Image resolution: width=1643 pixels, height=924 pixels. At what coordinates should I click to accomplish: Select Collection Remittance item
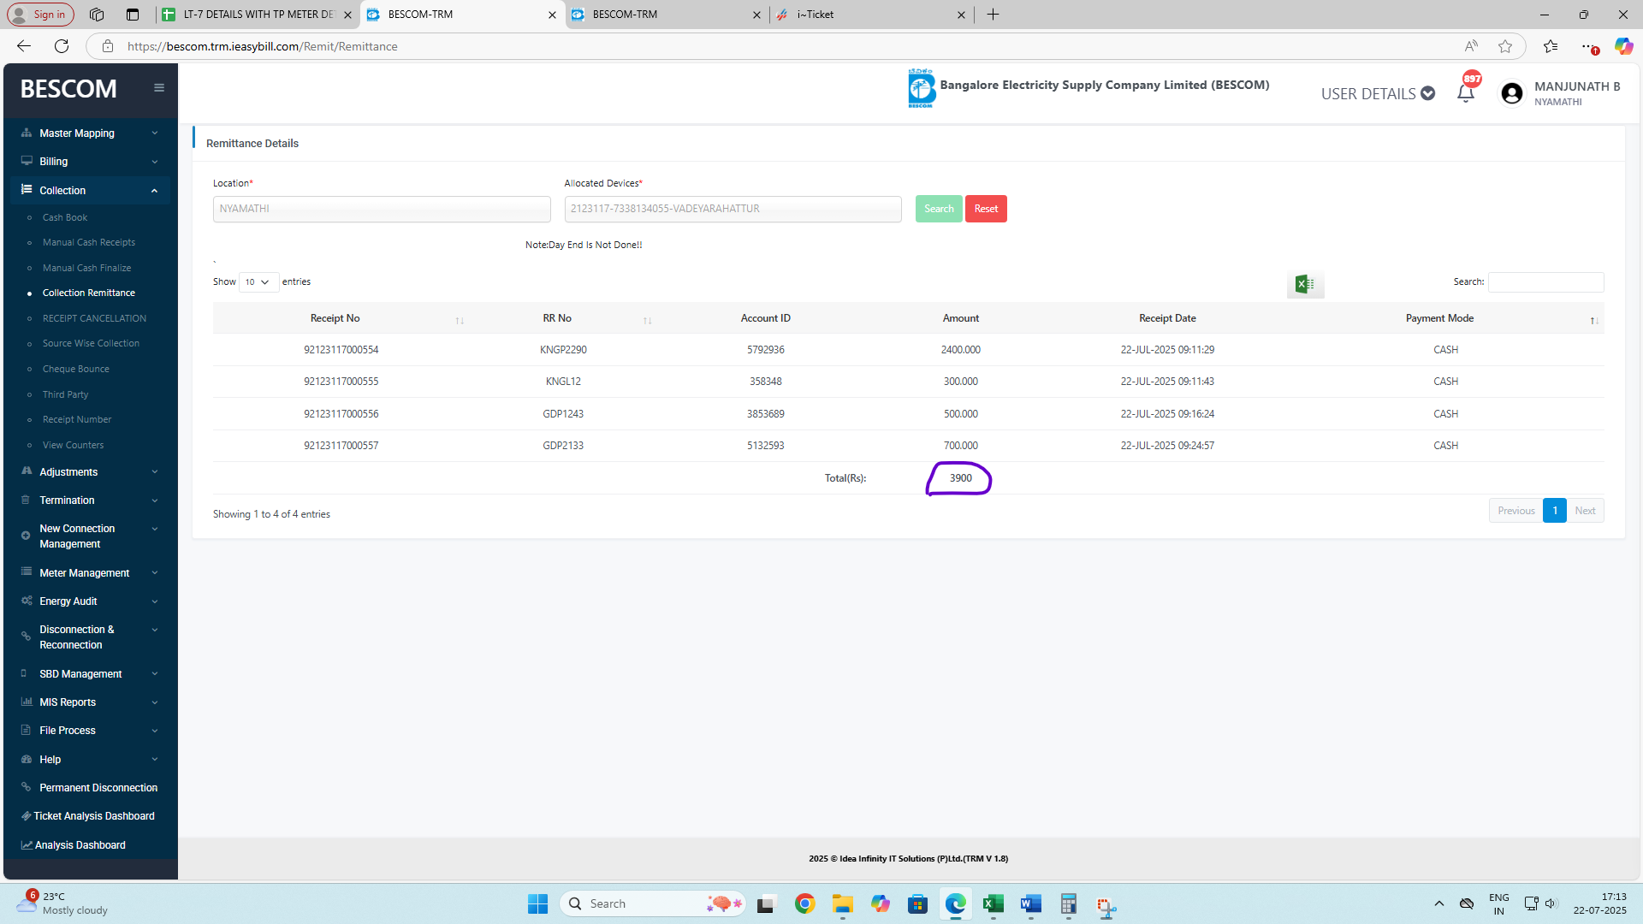pyautogui.click(x=89, y=293)
